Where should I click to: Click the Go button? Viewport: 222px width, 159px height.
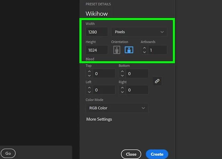(8, 153)
